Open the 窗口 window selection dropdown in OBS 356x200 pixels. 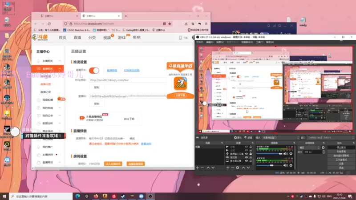331,138
